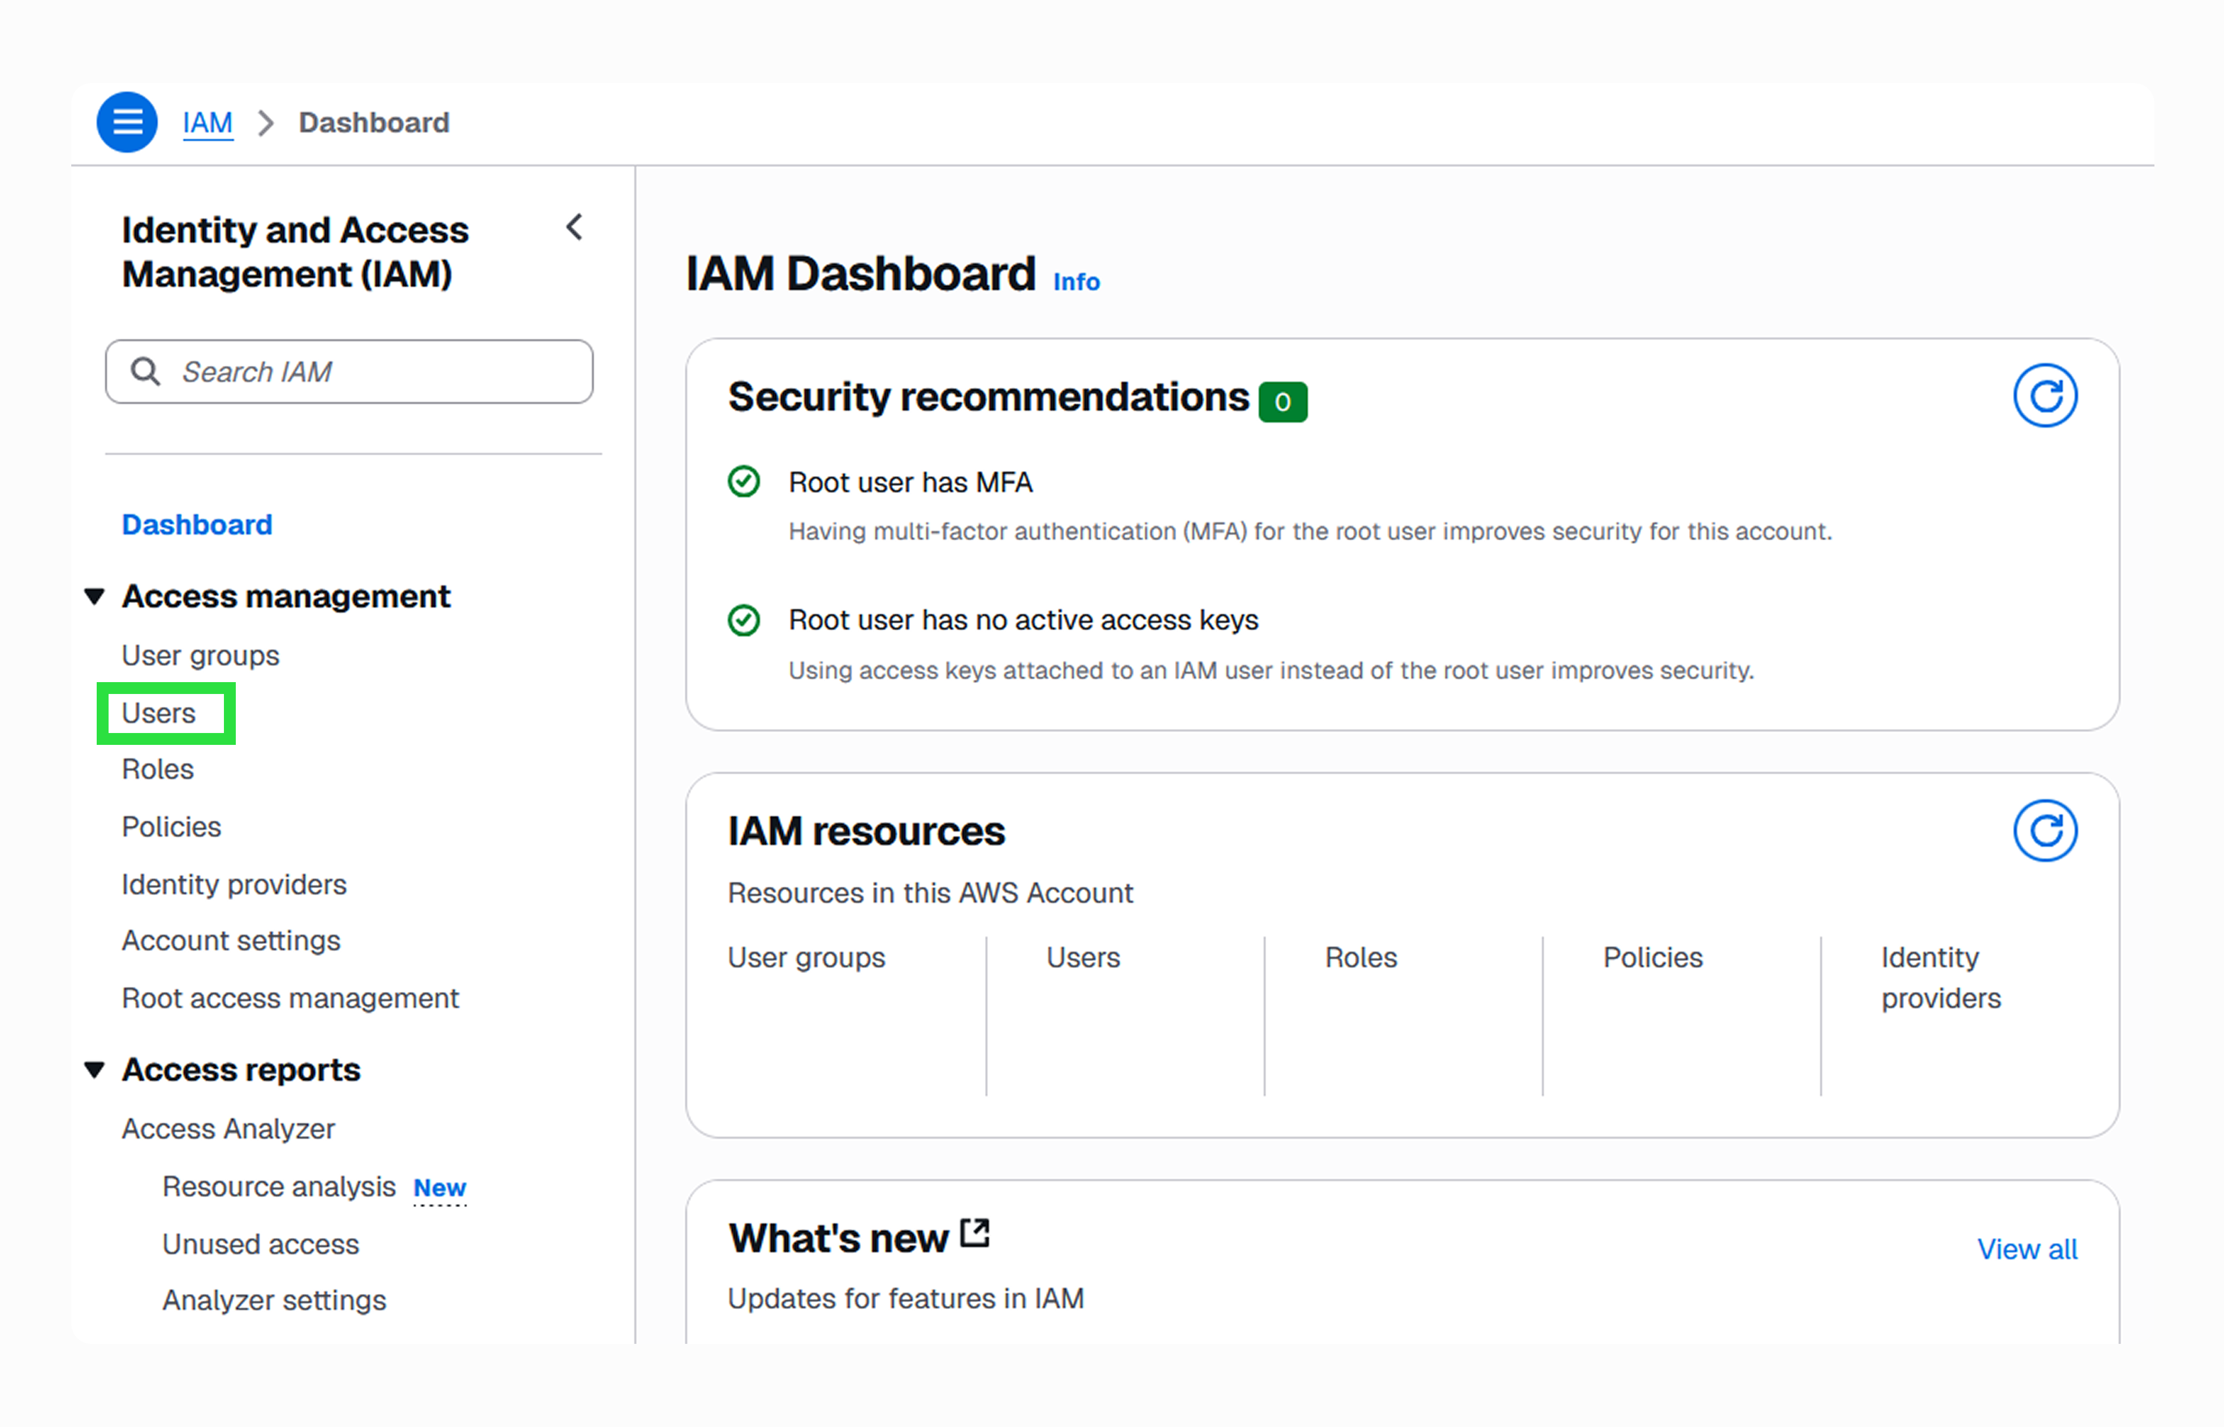Click View all in What's new

coord(2027,1249)
